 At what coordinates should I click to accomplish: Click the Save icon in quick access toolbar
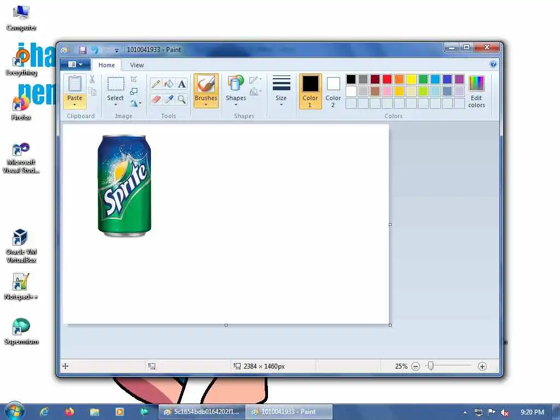(83, 50)
